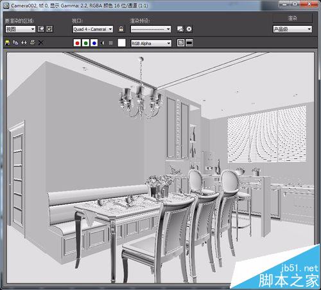This screenshot has width=321, height=290.
Task: Click the window icon in title bar
Action: coord(6,5)
